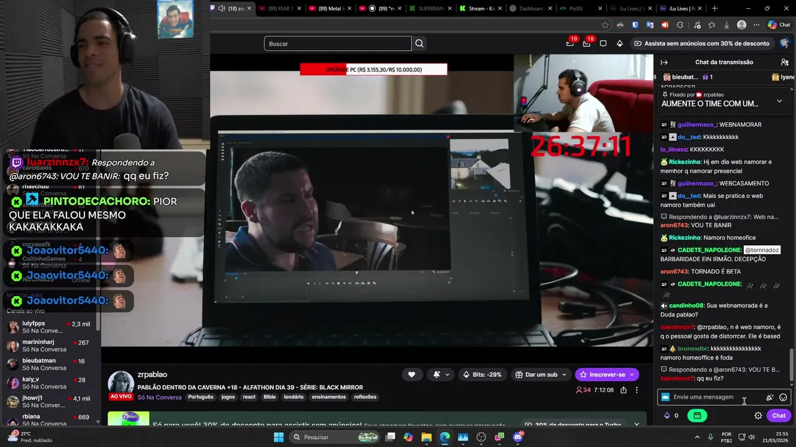Open the whispers speech bubble icon
The image size is (796, 447).
603,43
